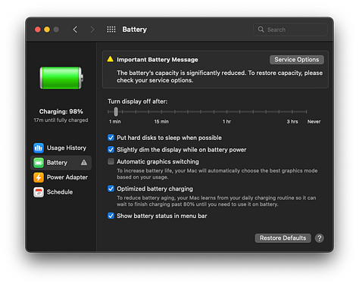The width and height of the screenshot is (359, 286).
Task: Set display off slider to Never
Action: click(306, 111)
